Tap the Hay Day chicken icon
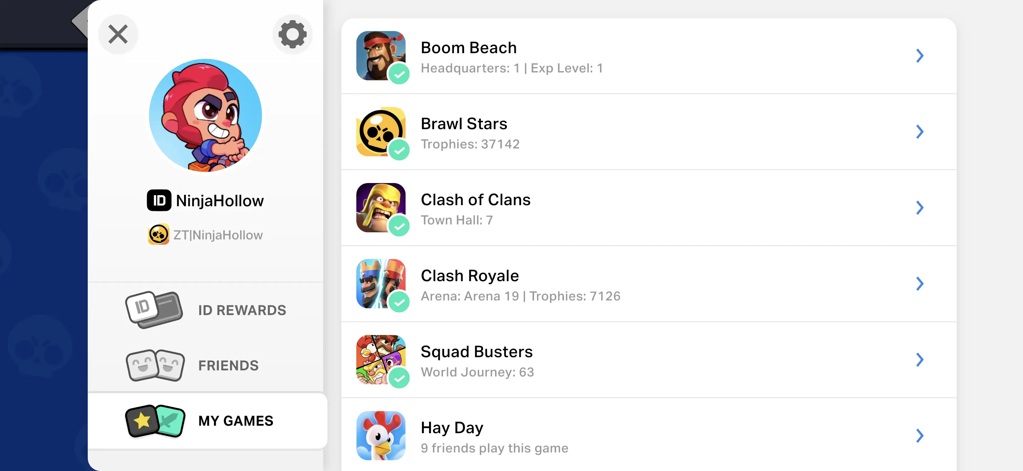 pos(381,435)
